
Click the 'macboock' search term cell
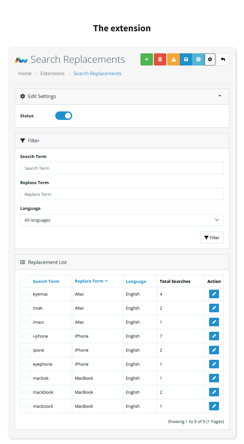[x=43, y=406]
